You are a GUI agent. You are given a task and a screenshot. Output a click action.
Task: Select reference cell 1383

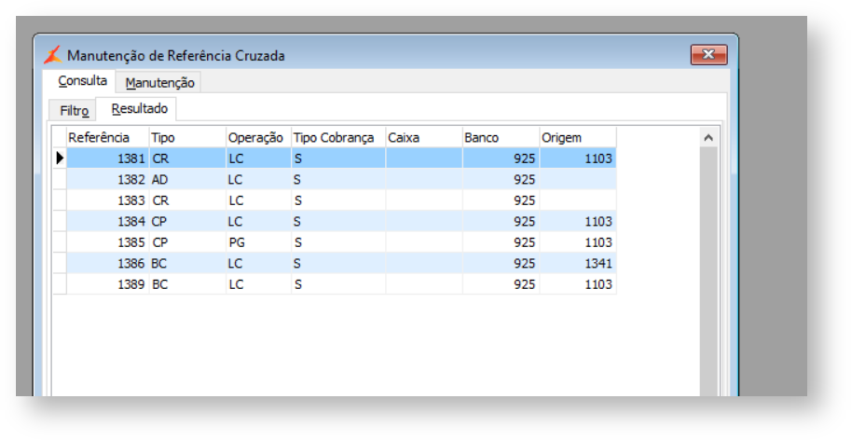click(x=107, y=200)
